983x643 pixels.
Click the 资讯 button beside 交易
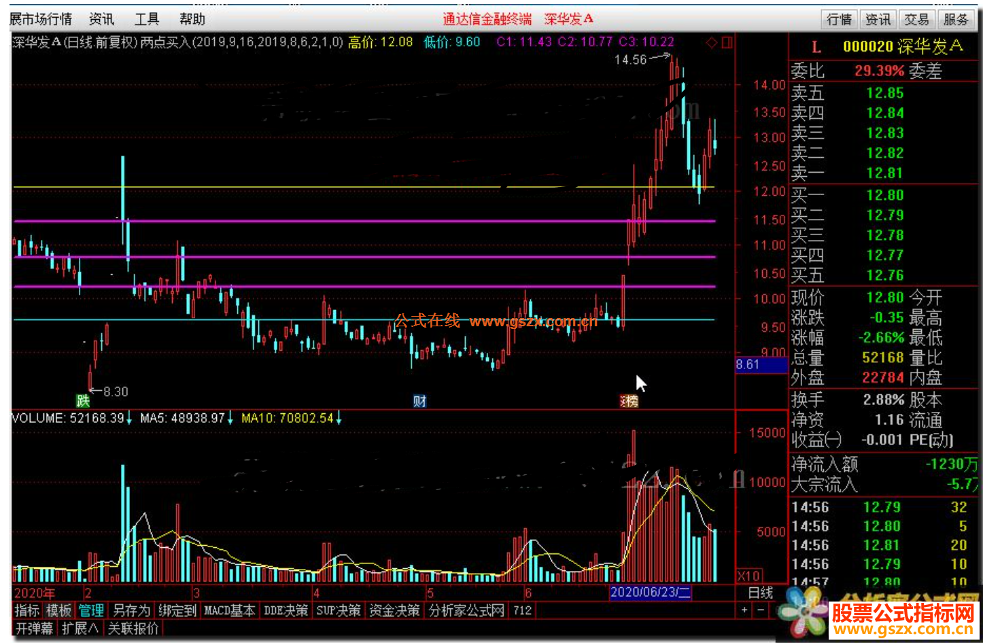(x=878, y=19)
